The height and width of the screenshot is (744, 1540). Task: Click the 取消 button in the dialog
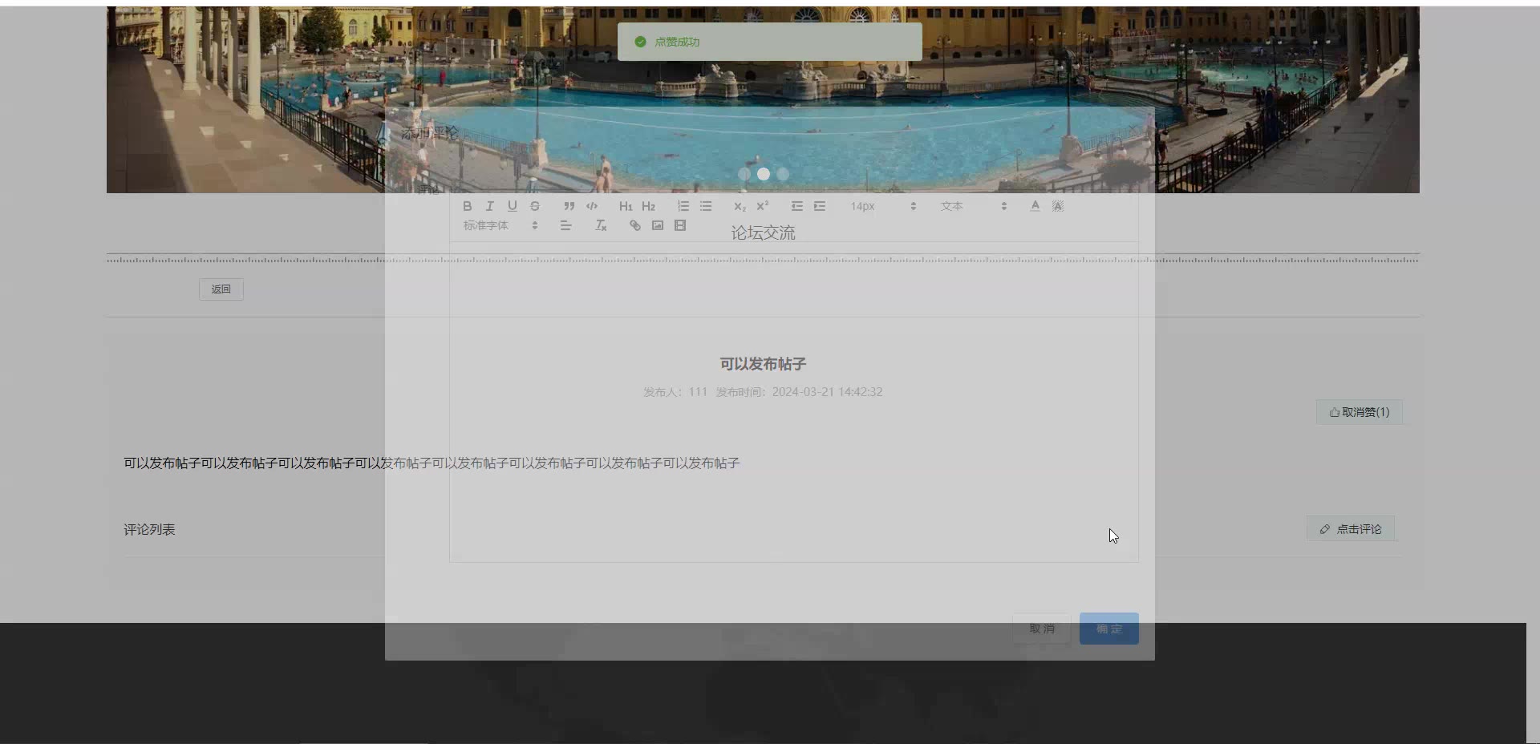pos(1041,629)
